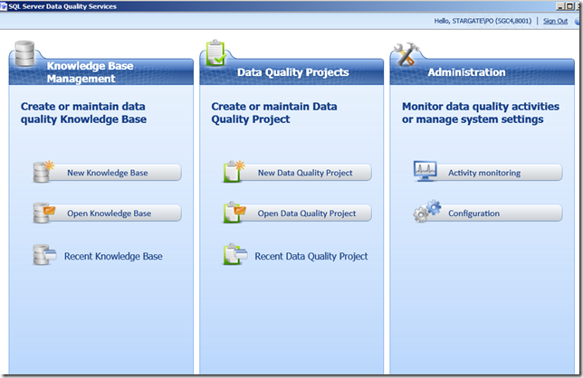
Task: Show the Recent Data Quality Project list
Action: click(x=311, y=256)
